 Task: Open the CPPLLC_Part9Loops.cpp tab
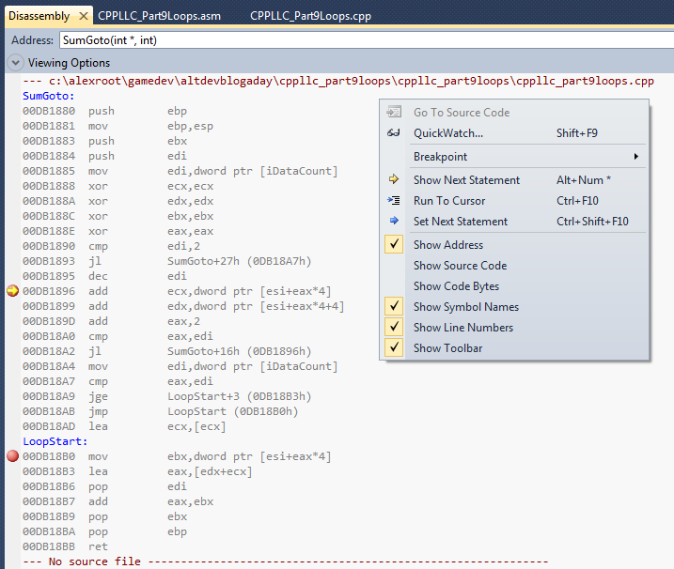pyautogui.click(x=311, y=16)
